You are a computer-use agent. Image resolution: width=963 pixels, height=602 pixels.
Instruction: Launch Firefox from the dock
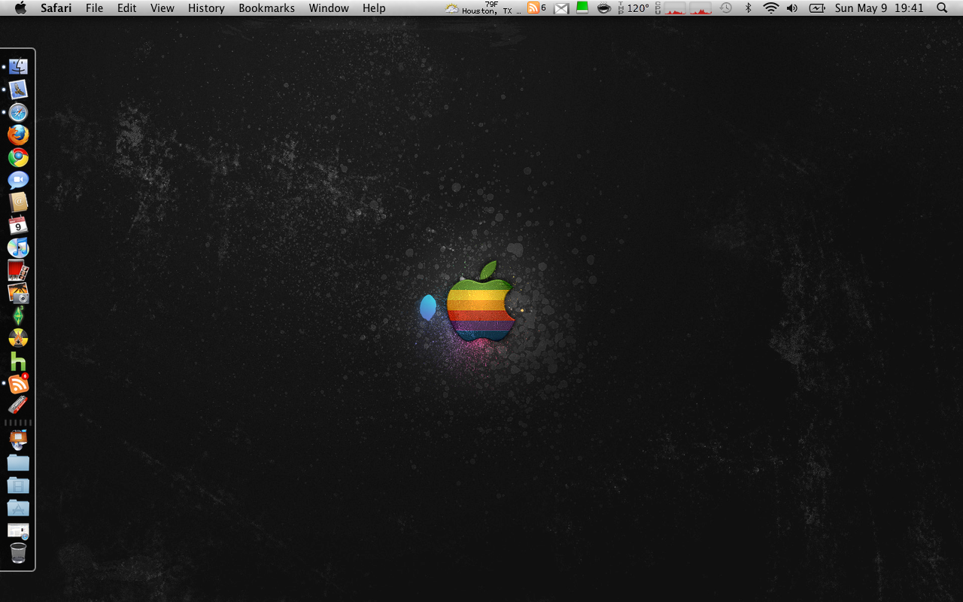pos(18,135)
